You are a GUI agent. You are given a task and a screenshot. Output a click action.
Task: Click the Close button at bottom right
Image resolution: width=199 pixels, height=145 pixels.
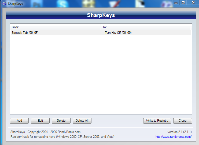pos(182,121)
